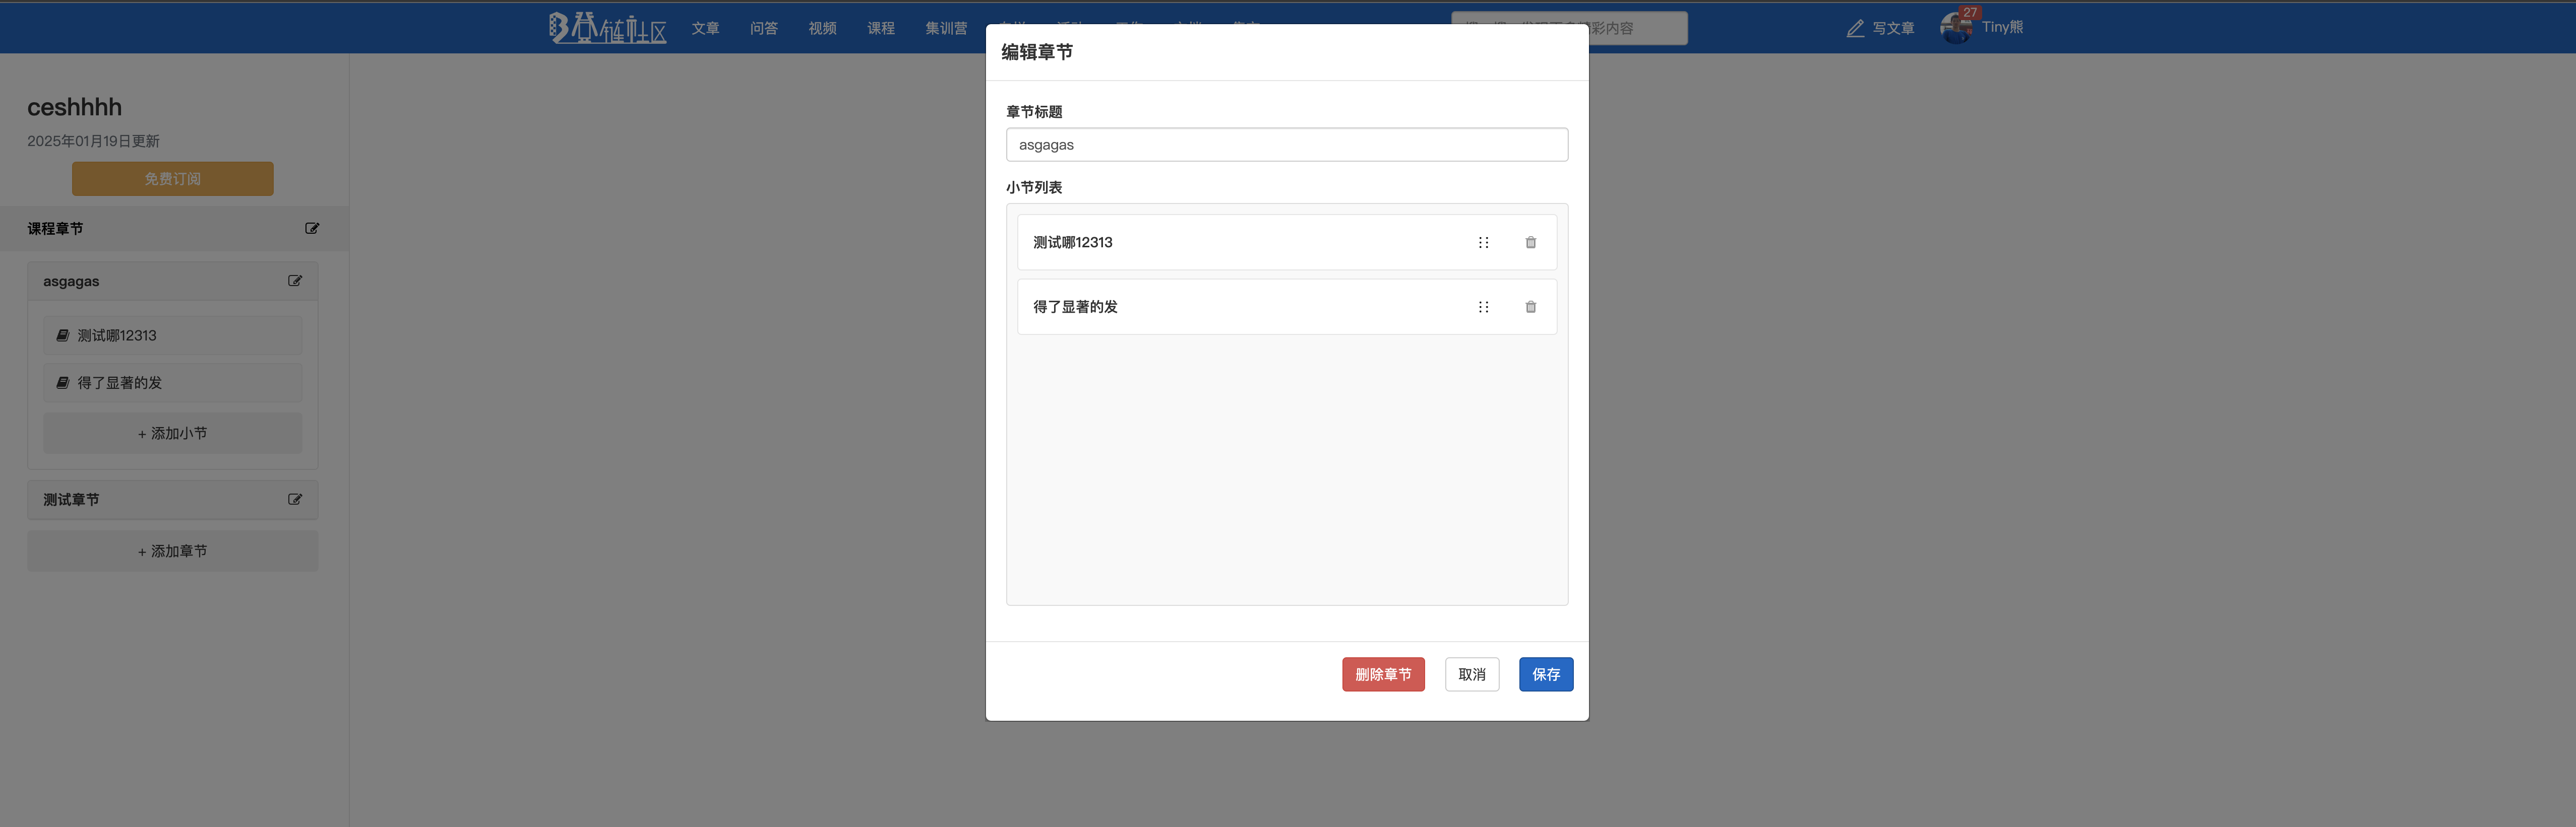The height and width of the screenshot is (827, 2576).
Task: Click the edit icon for asgagas chapter
Action: click(295, 282)
